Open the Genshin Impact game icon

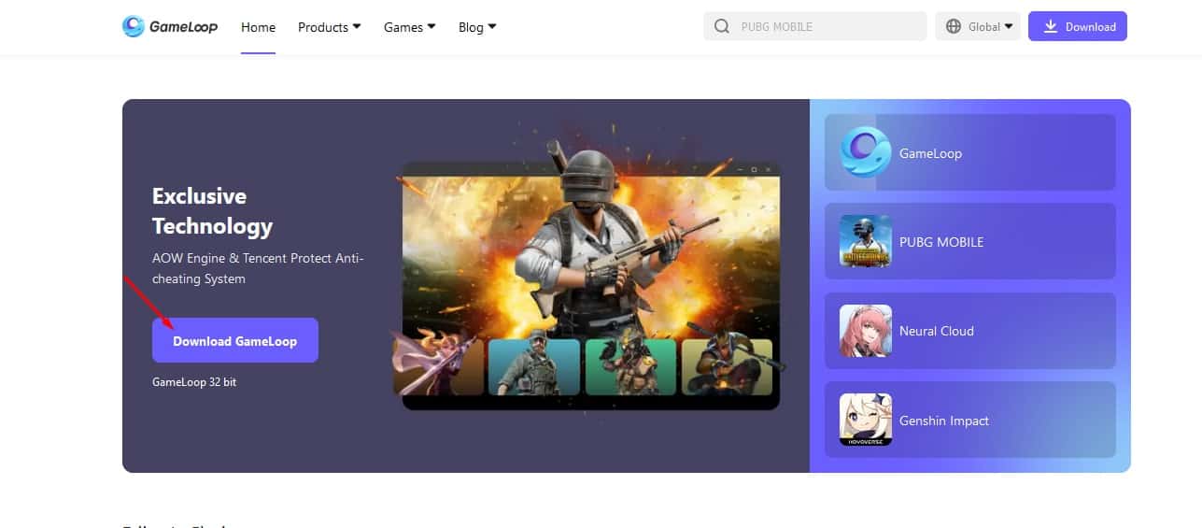pyautogui.click(x=866, y=420)
